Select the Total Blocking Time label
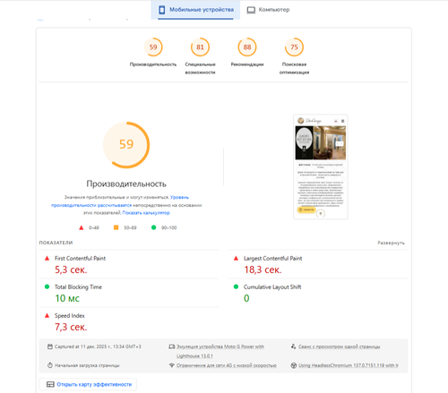 (x=78, y=287)
